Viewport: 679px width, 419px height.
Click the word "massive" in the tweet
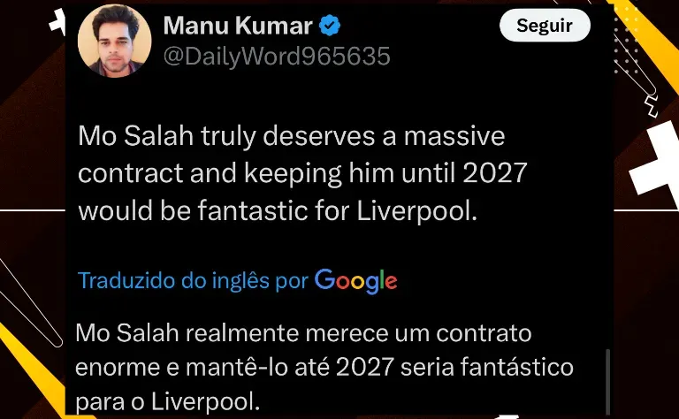[x=454, y=136]
